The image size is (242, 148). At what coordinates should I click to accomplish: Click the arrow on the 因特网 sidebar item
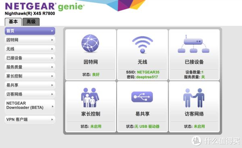(x=52, y=40)
